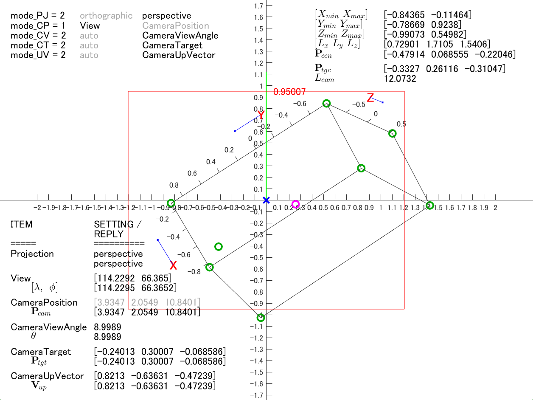Click the blue X center marker
The height and width of the screenshot is (400, 533).
(267, 200)
